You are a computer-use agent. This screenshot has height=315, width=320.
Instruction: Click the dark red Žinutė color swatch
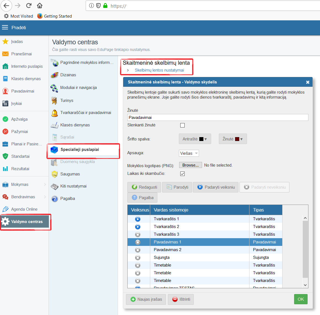[x=237, y=139]
